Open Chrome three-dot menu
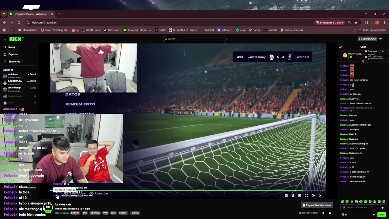This screenshot has width=389, height=219. point(384,23)
